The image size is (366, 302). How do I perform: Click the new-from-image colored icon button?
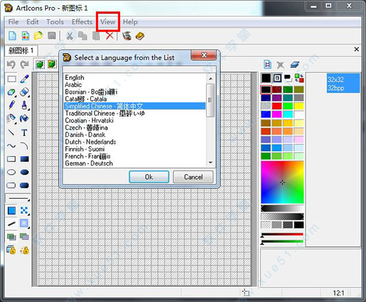click(x=25, y=36)
